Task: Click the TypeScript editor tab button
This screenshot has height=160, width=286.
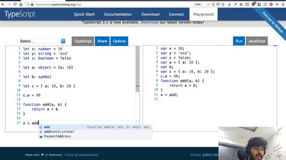Action: click(x=83, y=41)
